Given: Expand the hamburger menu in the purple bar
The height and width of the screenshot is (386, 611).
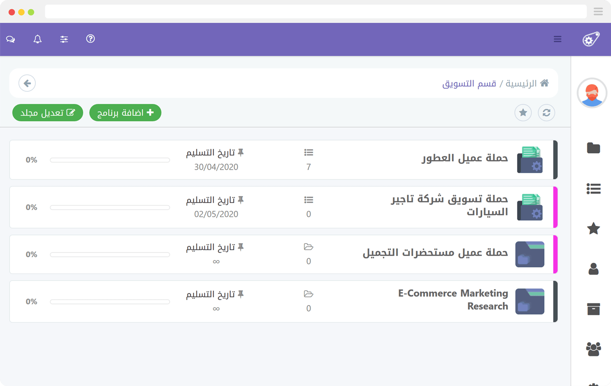Looking at the screenshot, I should point(557,39).
